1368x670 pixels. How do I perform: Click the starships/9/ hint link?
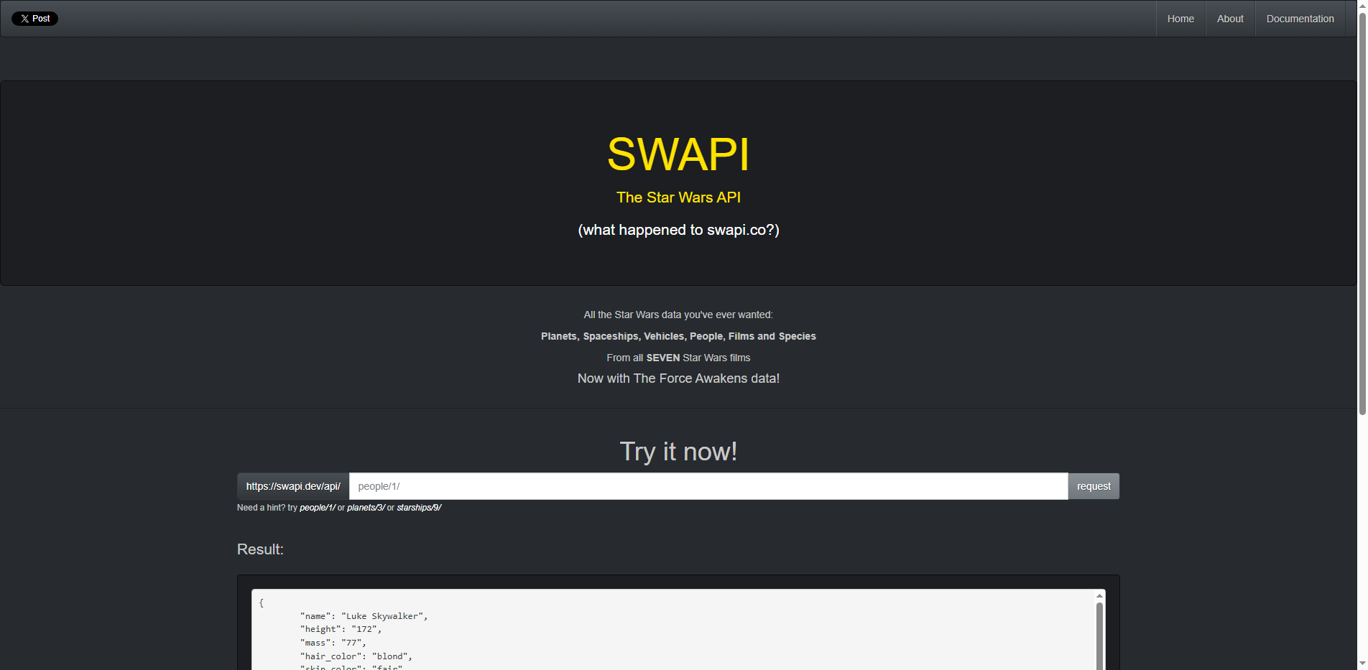tap(417, 507)
